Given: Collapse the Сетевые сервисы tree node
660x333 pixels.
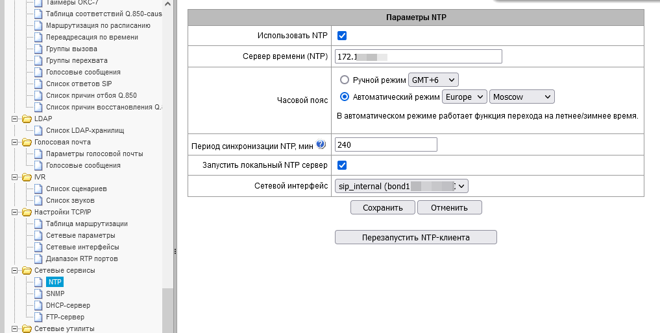Looking at the screenshot, I should (15, 270).
